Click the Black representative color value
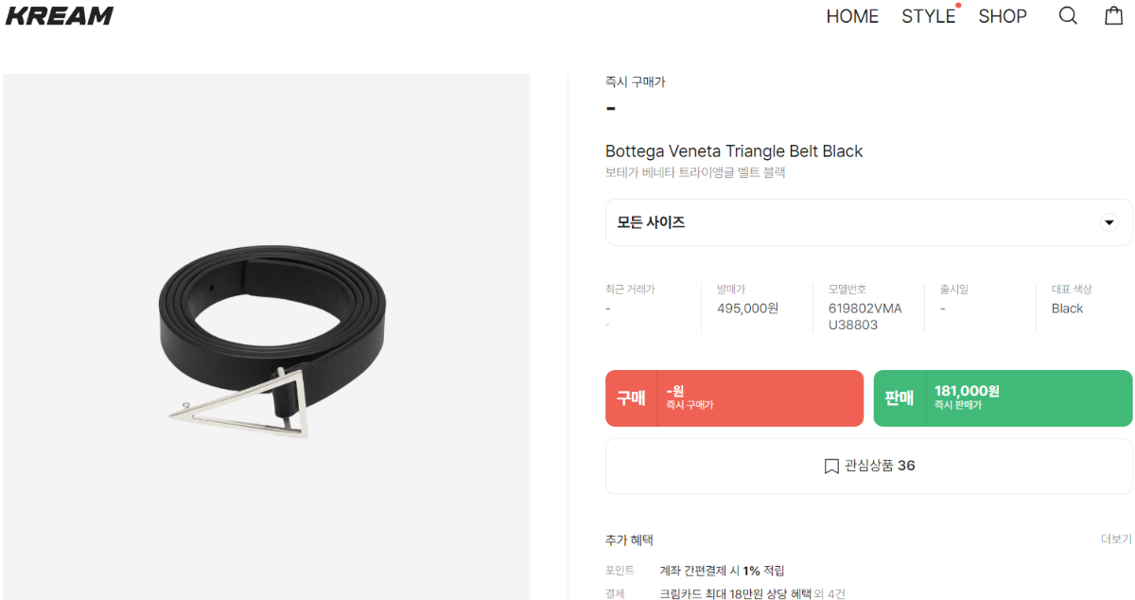The height and width of the screenshot is (600, 1135). 1067,309
